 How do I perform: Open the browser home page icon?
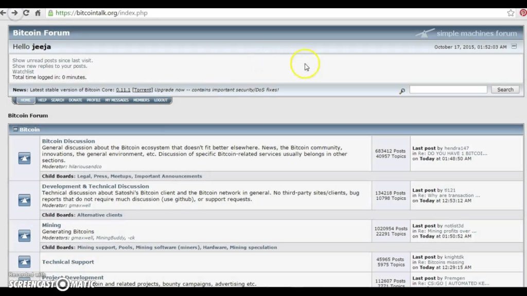coord(38,13)
